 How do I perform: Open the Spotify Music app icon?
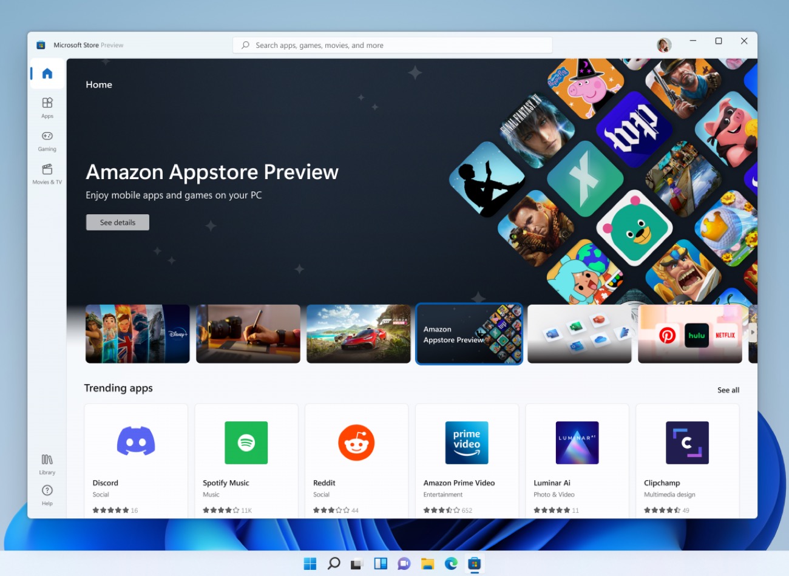click(246, 442)
